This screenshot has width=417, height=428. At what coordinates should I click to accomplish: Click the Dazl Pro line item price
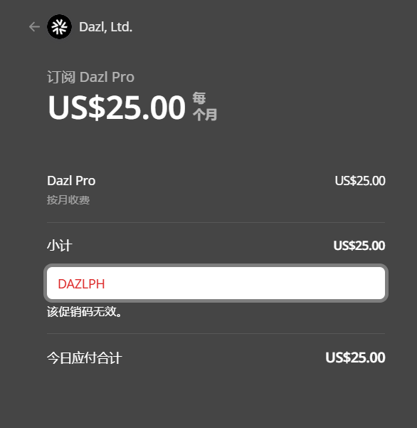click(360, 181)
